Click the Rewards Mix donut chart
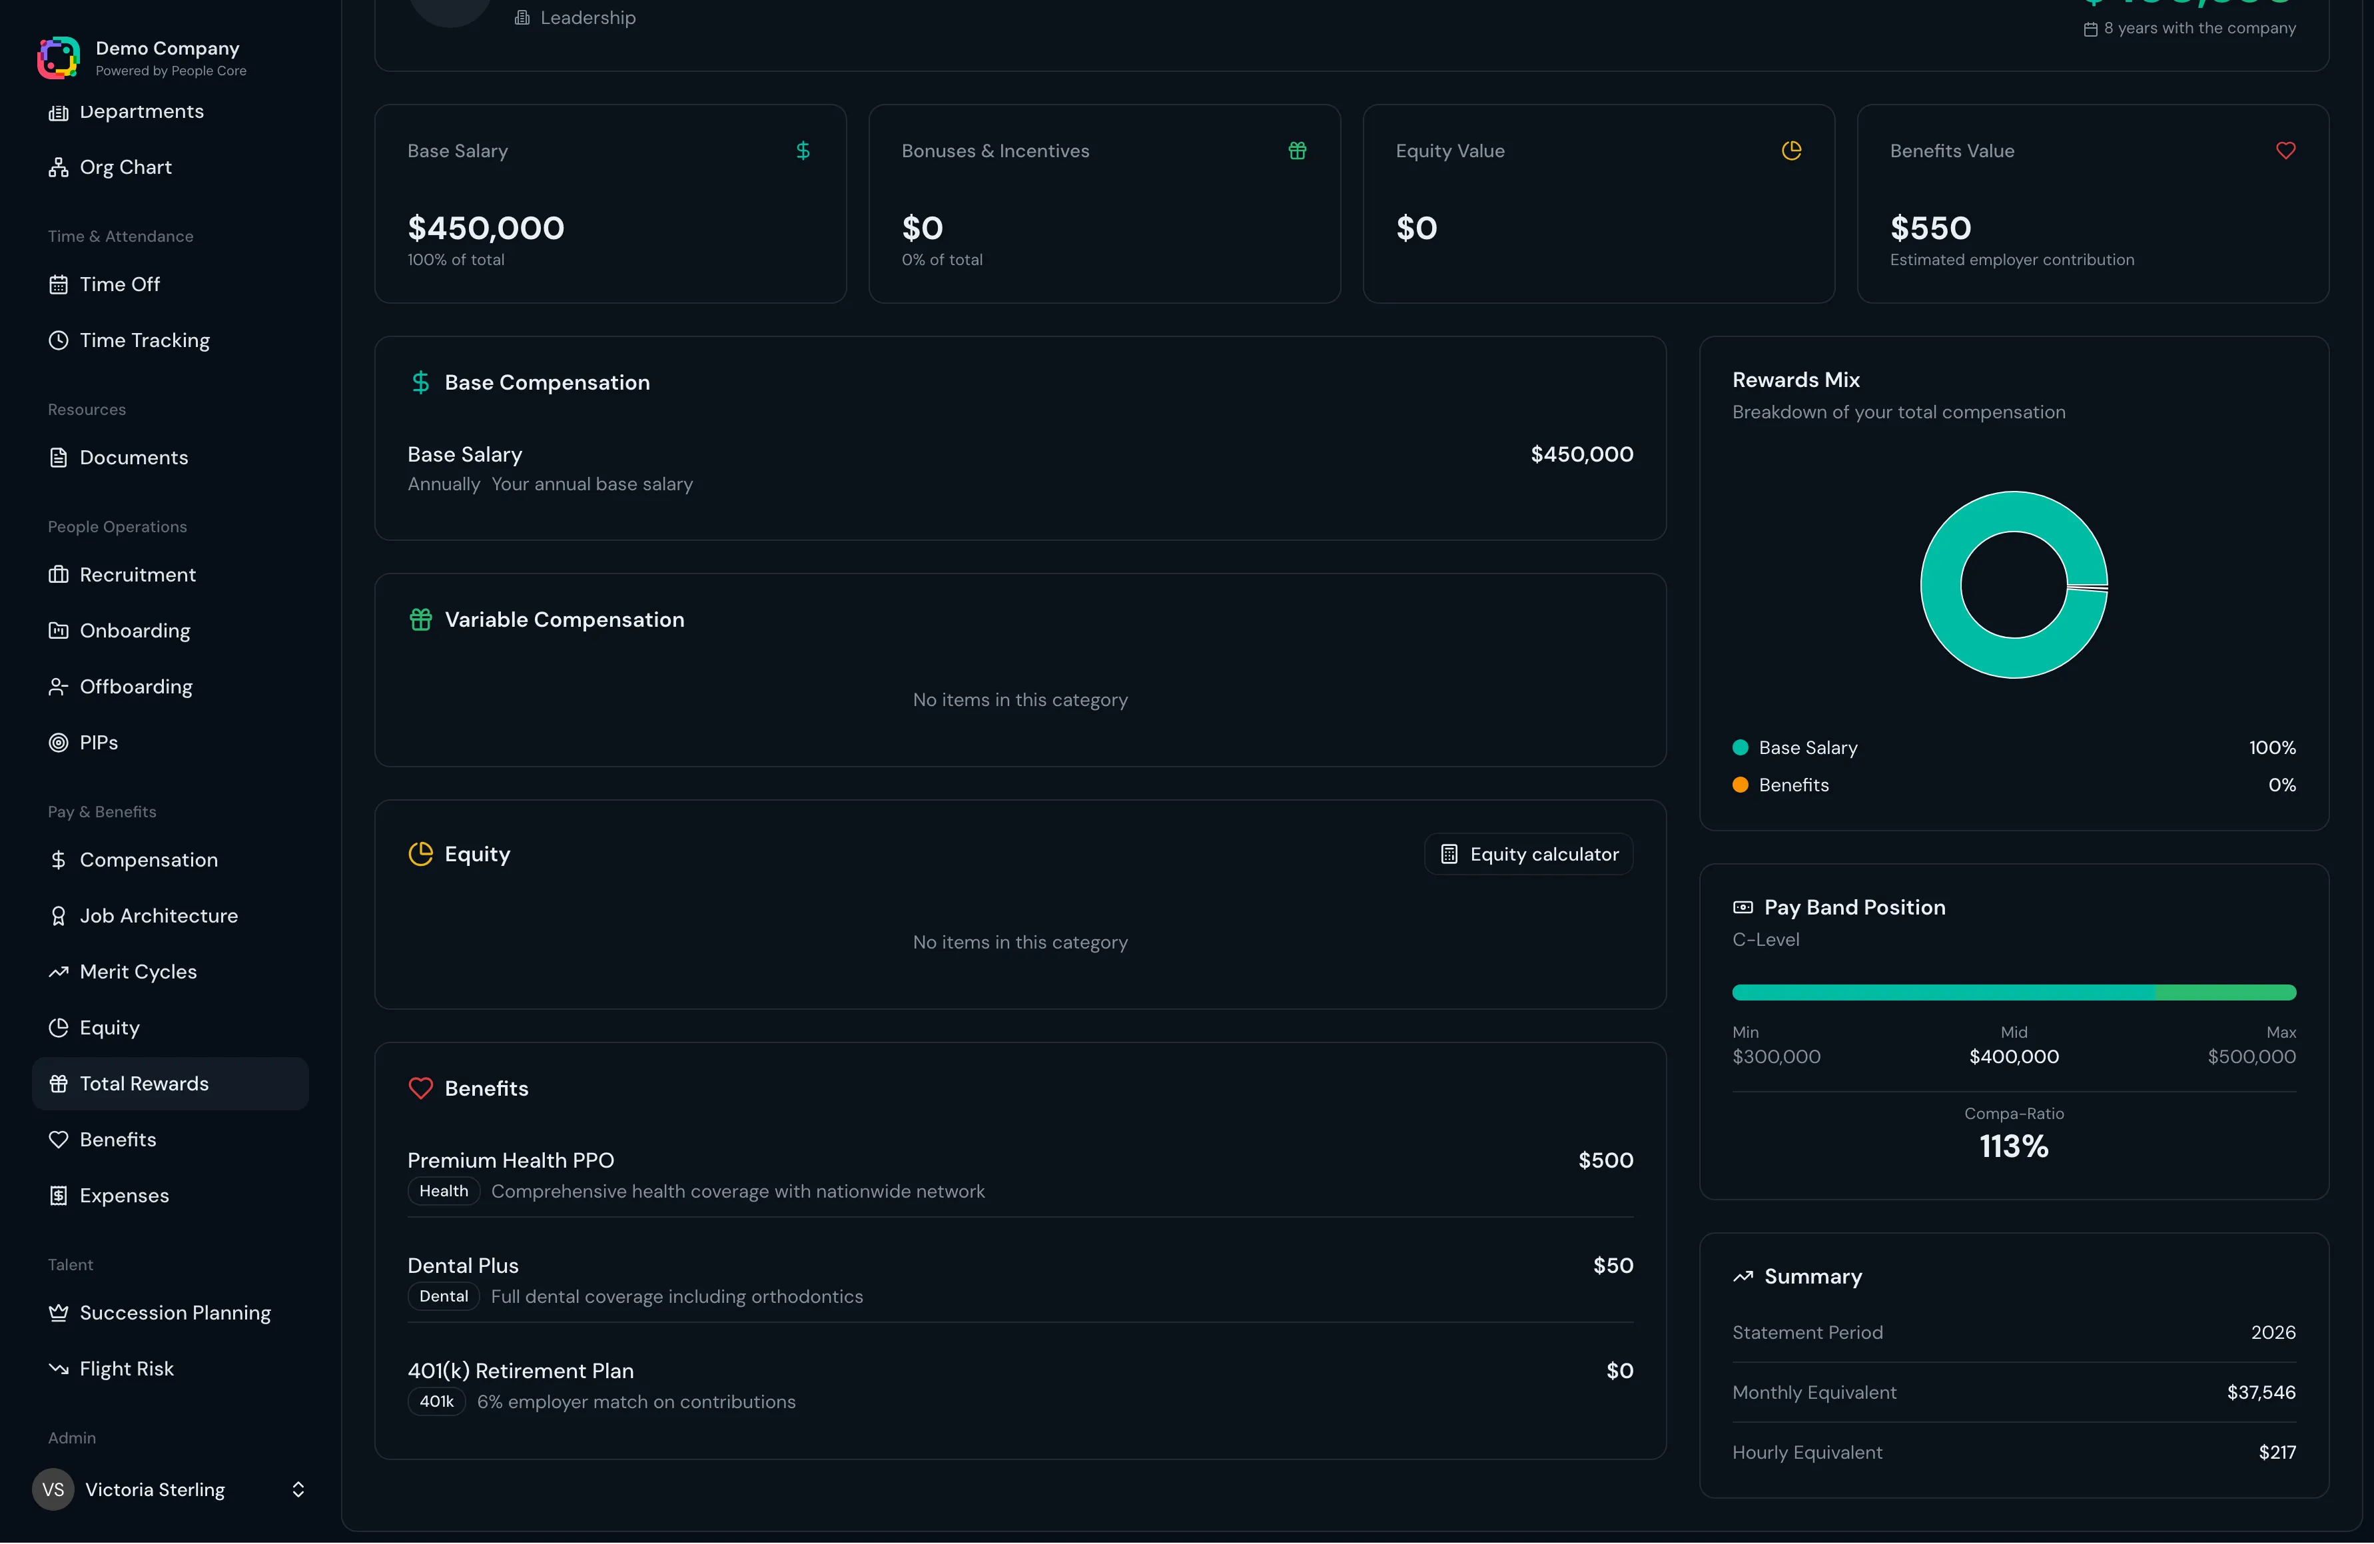The width and height of the screenshot is (2374, 1544). 1940,584
